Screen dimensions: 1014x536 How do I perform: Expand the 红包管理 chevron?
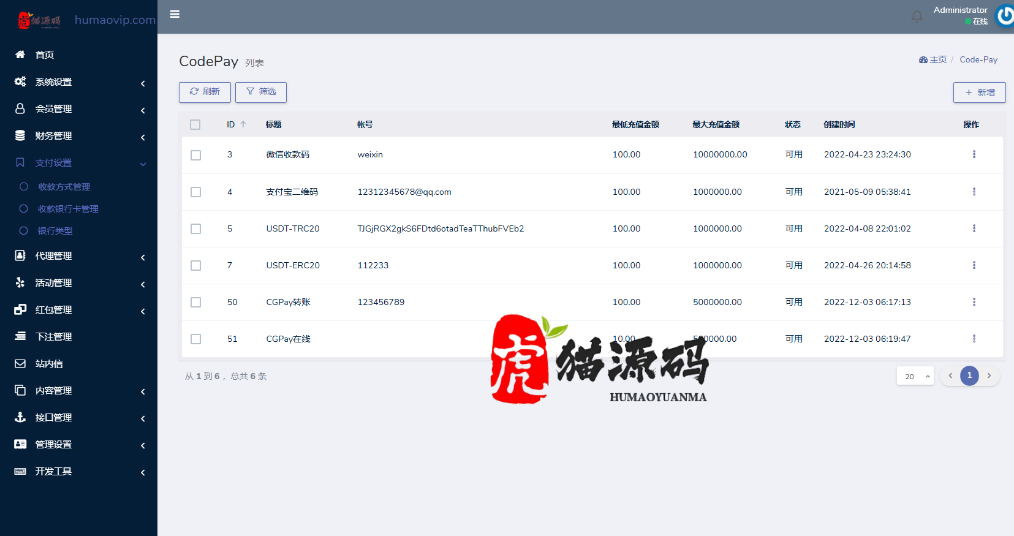point(143,311)
